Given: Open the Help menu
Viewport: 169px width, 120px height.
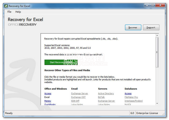Looking at the screenshot, I should (18, 12).
